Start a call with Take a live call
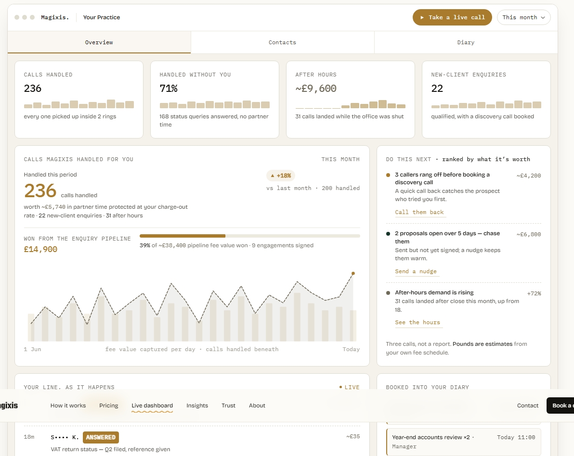This screenshot has height=456, width=574. pyautogui.click(x=452, y=17)
